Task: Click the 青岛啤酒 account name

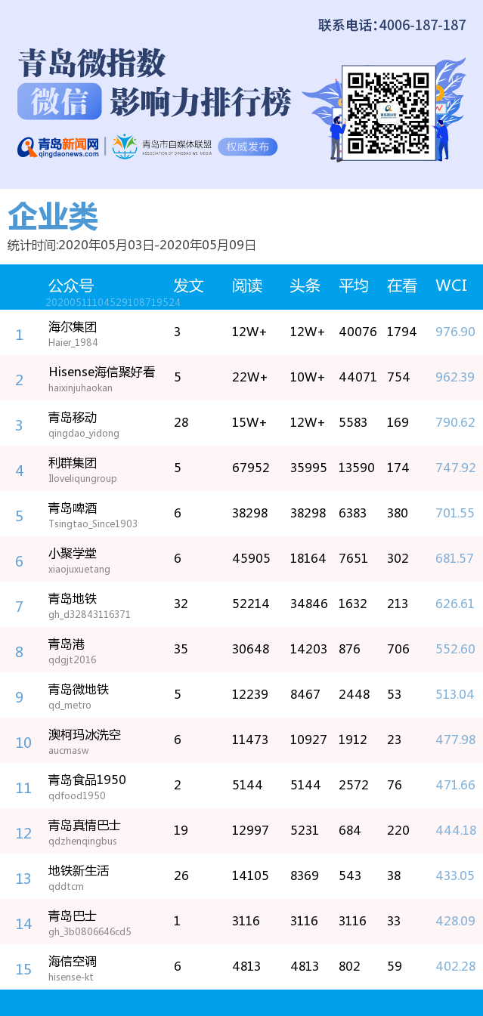Action: click(73, 508)
